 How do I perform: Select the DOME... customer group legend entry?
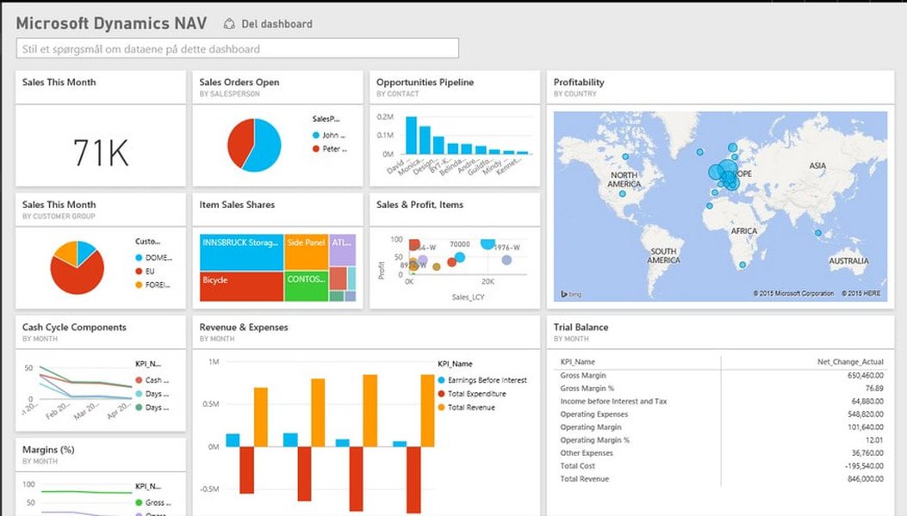(153, 258)
